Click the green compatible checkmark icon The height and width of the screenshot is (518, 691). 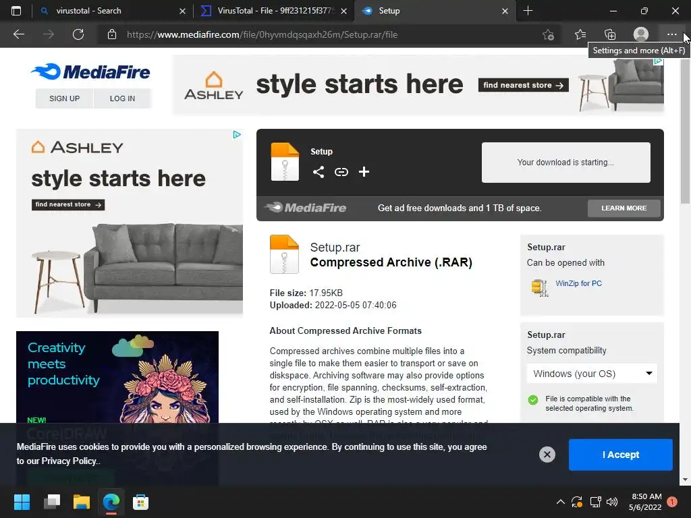[533, 399]
